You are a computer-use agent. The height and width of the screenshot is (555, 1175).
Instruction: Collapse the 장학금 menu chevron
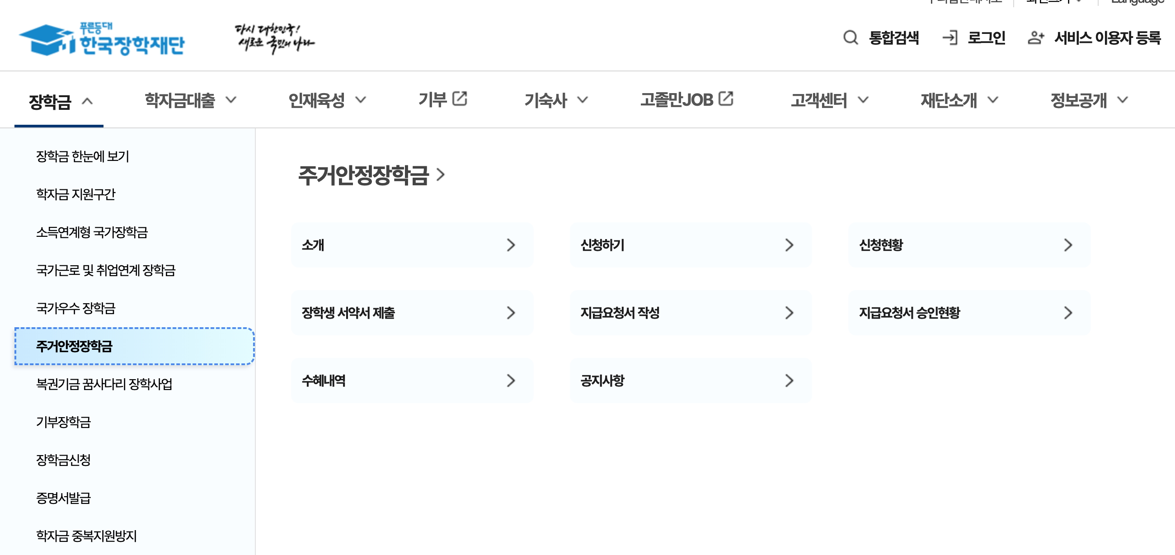[x=87, y=101]
